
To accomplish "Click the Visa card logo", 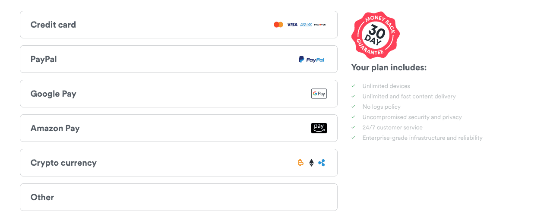I will coord(292,25).
